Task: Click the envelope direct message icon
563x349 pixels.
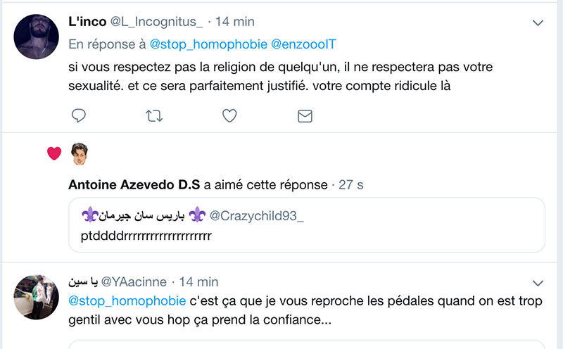Action: 305,115
